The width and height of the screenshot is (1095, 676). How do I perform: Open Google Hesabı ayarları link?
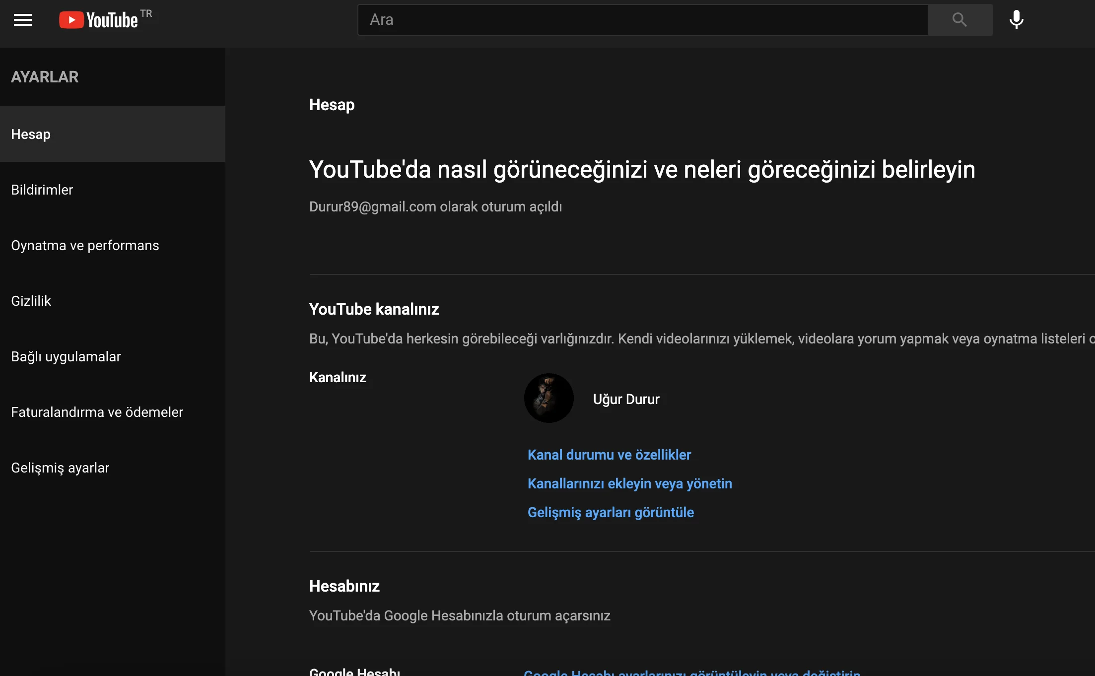(692, 673)
